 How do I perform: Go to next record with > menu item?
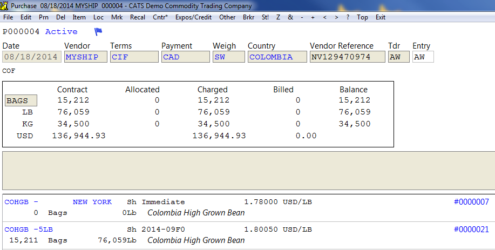click(x=336, y=17)
